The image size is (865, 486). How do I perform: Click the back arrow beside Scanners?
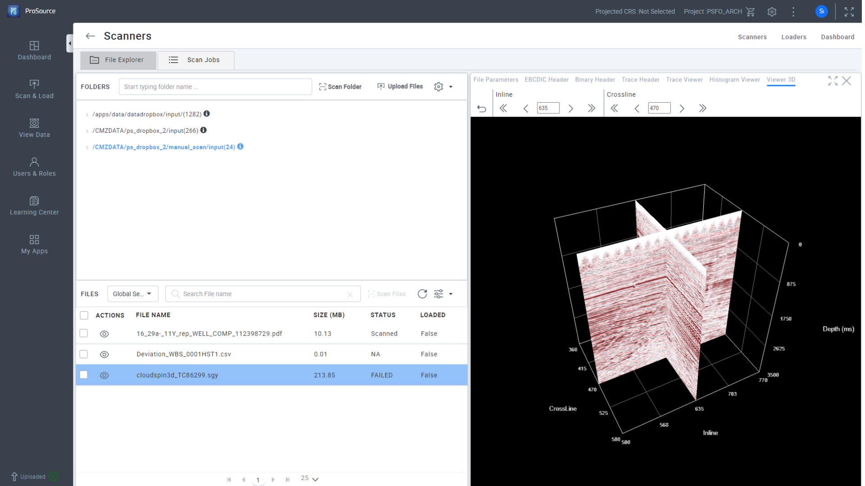[x=90, y=36]
